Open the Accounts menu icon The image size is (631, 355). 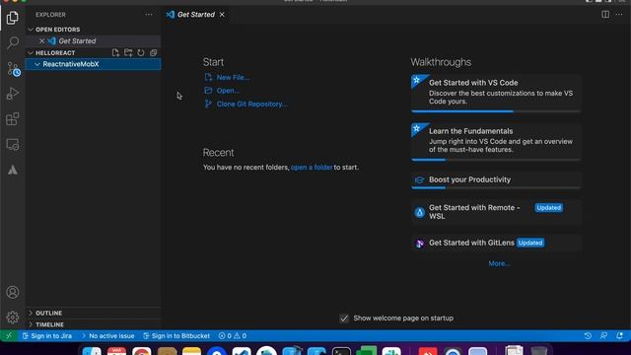[x=13, y=292]
